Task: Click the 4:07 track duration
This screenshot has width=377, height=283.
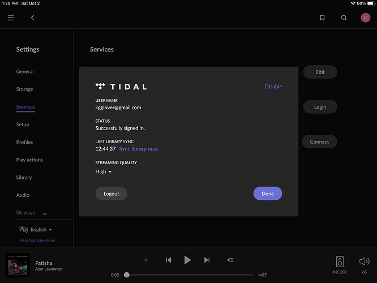Action: coord(262,275)
